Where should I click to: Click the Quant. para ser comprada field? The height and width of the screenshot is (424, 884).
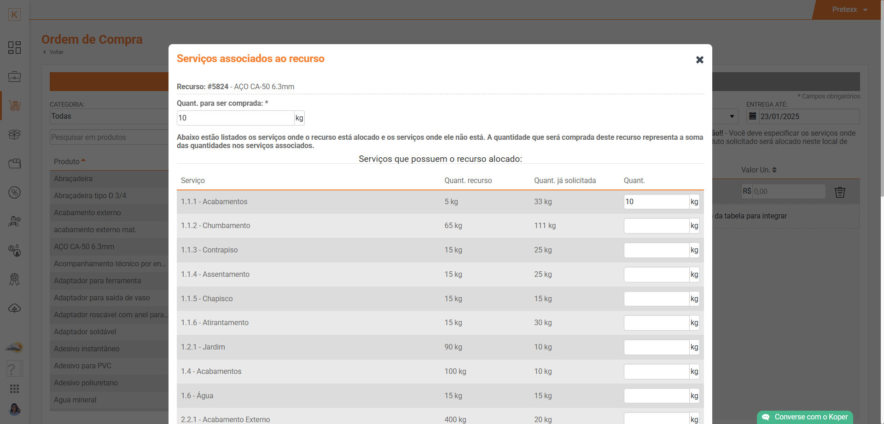coord(235,118)
